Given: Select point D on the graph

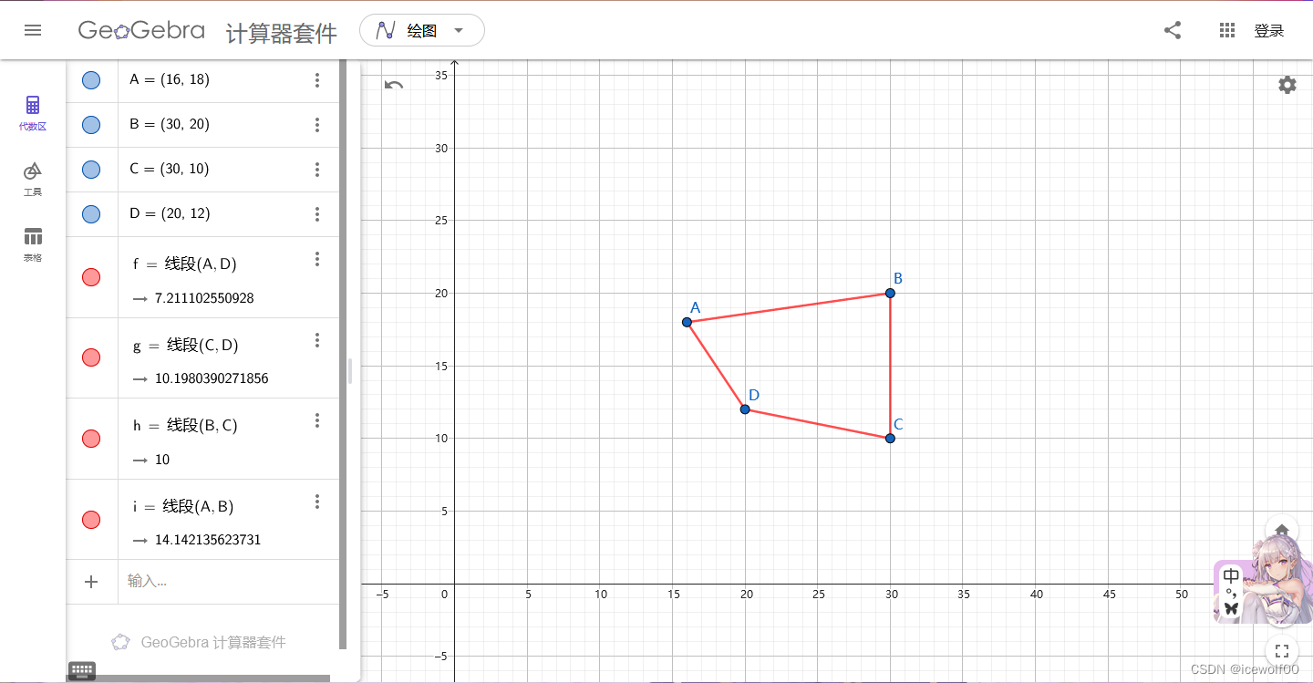Looking at the screenshot, I should [745, 409].
